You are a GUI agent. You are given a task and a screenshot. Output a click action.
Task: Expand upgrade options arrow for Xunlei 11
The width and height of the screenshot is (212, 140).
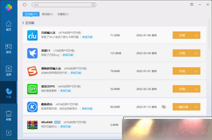click(x=196, y=53)
